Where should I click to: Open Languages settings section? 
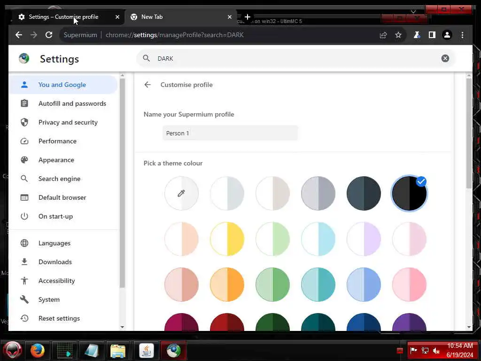point(63,243)
